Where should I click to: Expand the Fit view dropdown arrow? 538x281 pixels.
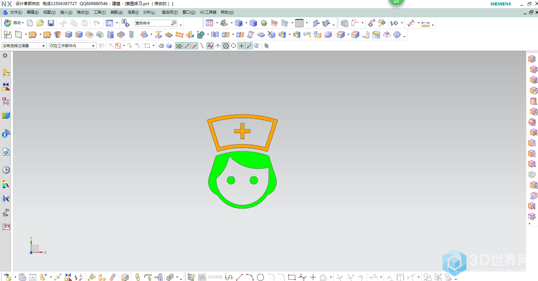click(217, 23)
